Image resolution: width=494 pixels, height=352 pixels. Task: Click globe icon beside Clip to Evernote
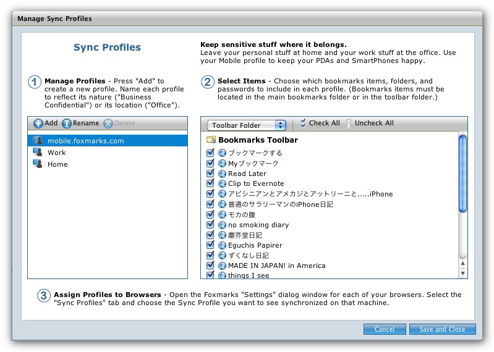222,183
